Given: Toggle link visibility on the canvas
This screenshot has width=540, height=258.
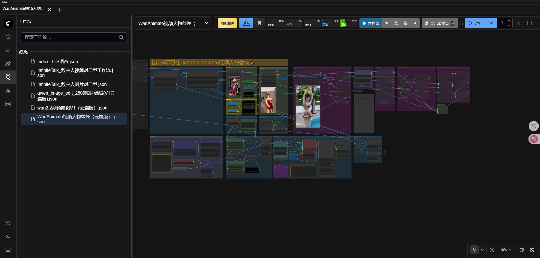Looking at the screenshot, I should coord(532,250).
